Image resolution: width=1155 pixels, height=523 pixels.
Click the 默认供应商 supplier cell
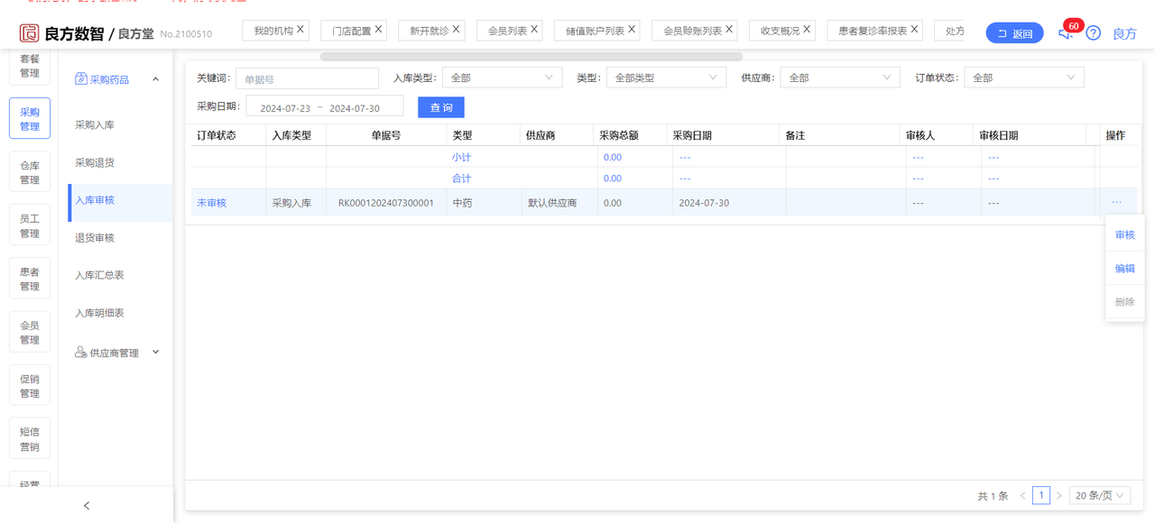(x=552, y=203)
